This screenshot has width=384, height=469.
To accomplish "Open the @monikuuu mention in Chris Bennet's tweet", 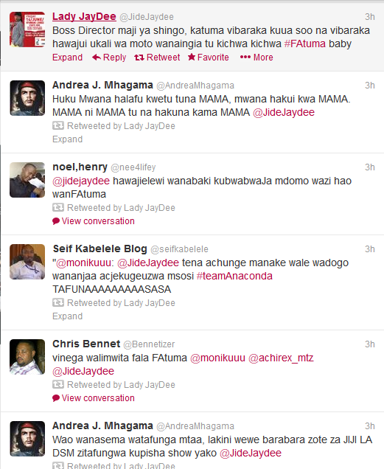I will point(217,358).
